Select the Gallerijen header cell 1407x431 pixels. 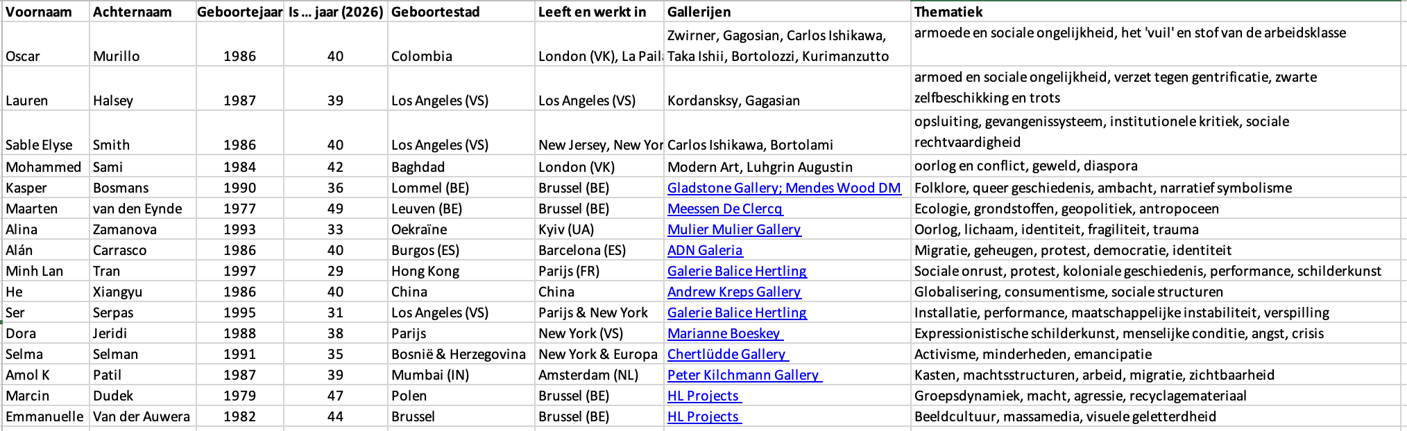[x=787, y=12]
